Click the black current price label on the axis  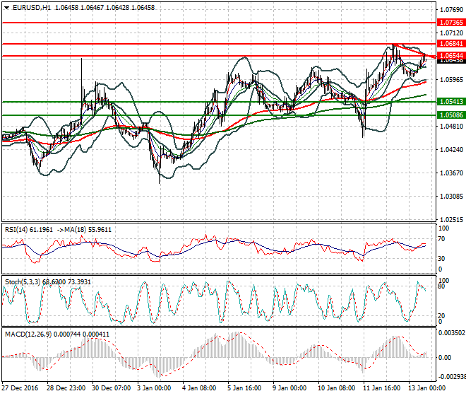(451, 61)
